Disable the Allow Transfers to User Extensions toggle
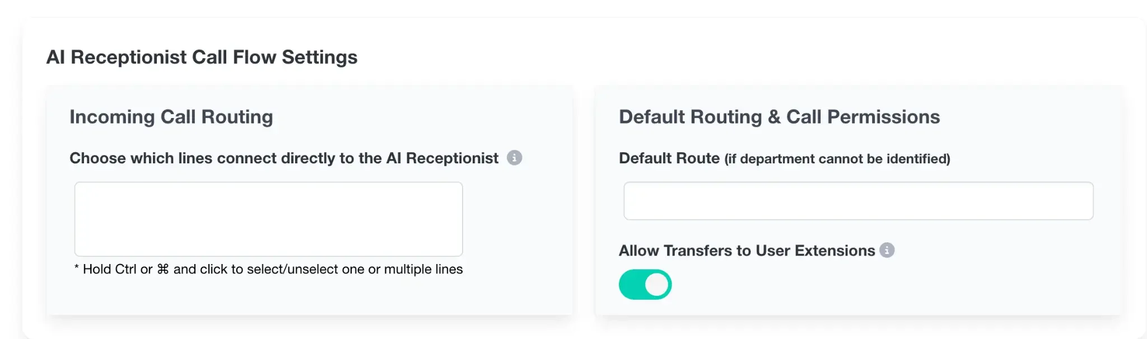The image size is (1147, 339). [645, 284]
